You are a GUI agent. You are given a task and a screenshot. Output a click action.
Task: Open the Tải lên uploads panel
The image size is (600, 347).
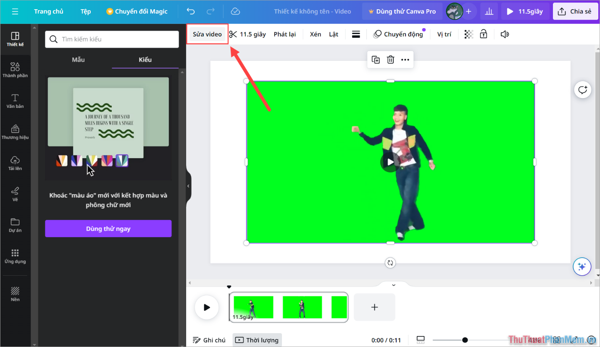(x=15, y=163)
